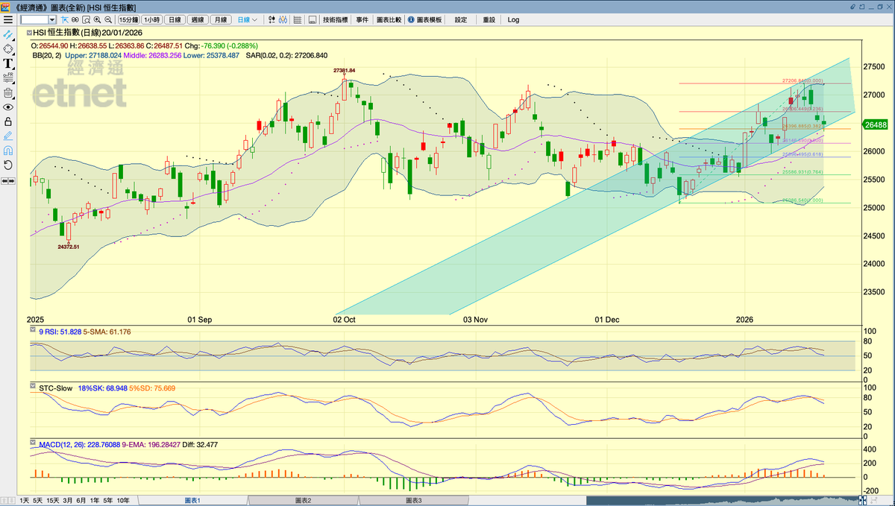Click the 27381.84 high price label

(x=344, y=70)
